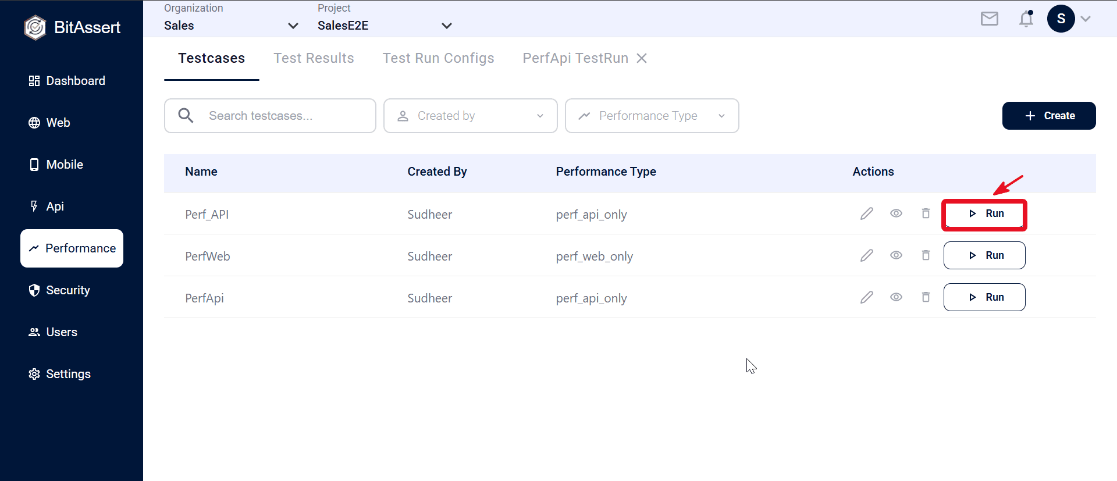Click the BitAssert logo icon

coord(35,27)
